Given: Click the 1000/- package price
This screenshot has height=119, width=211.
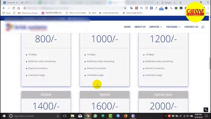Looking at the screenshot, I should 105,39.
